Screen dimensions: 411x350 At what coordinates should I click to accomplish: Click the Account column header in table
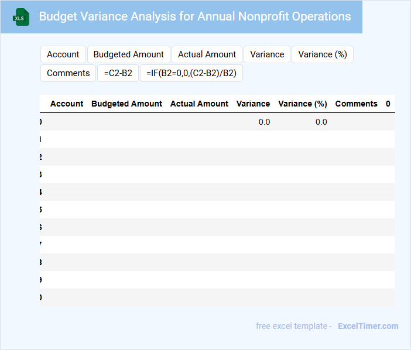pyautogui.click(x=67, y=104)
